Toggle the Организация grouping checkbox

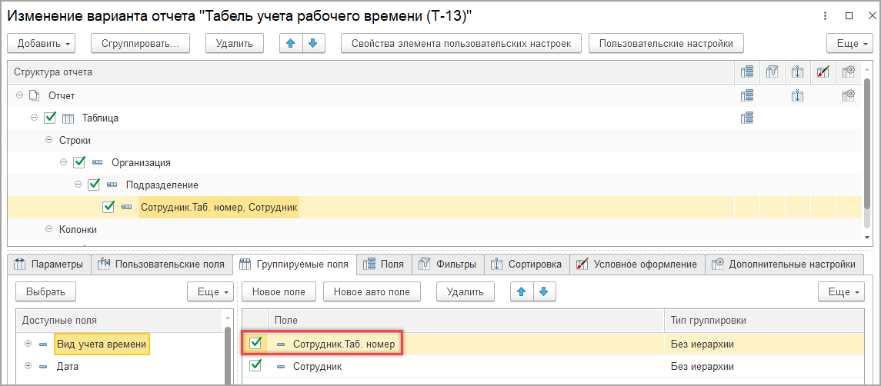point(79,163)
